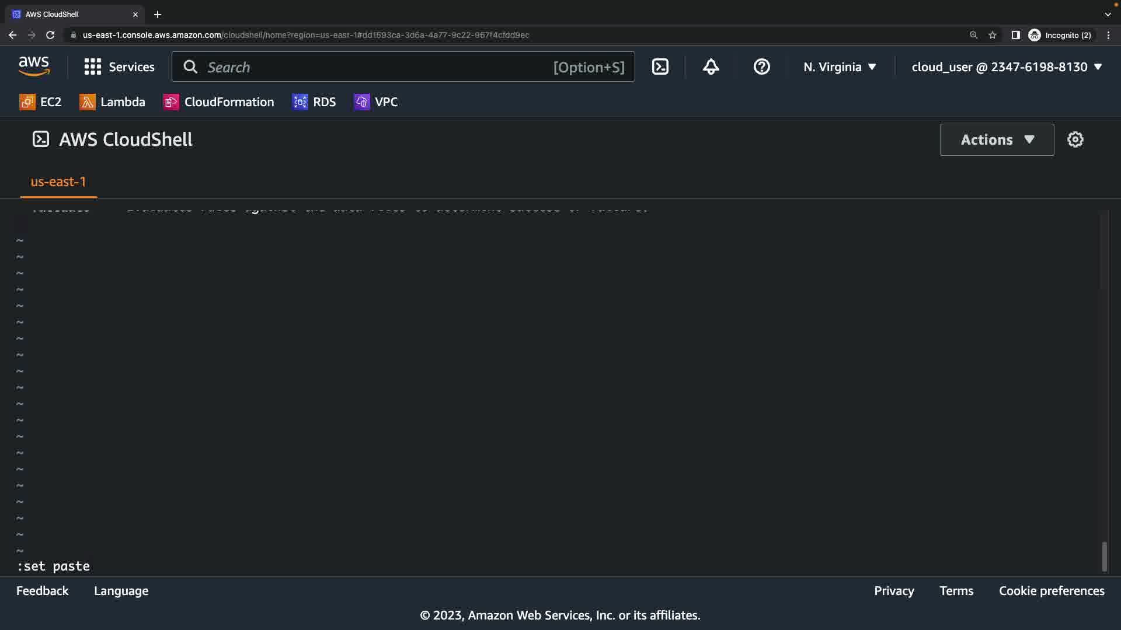Open VPC service shortcut
The image size is (1121, 630).
click(x=376, y=102)
